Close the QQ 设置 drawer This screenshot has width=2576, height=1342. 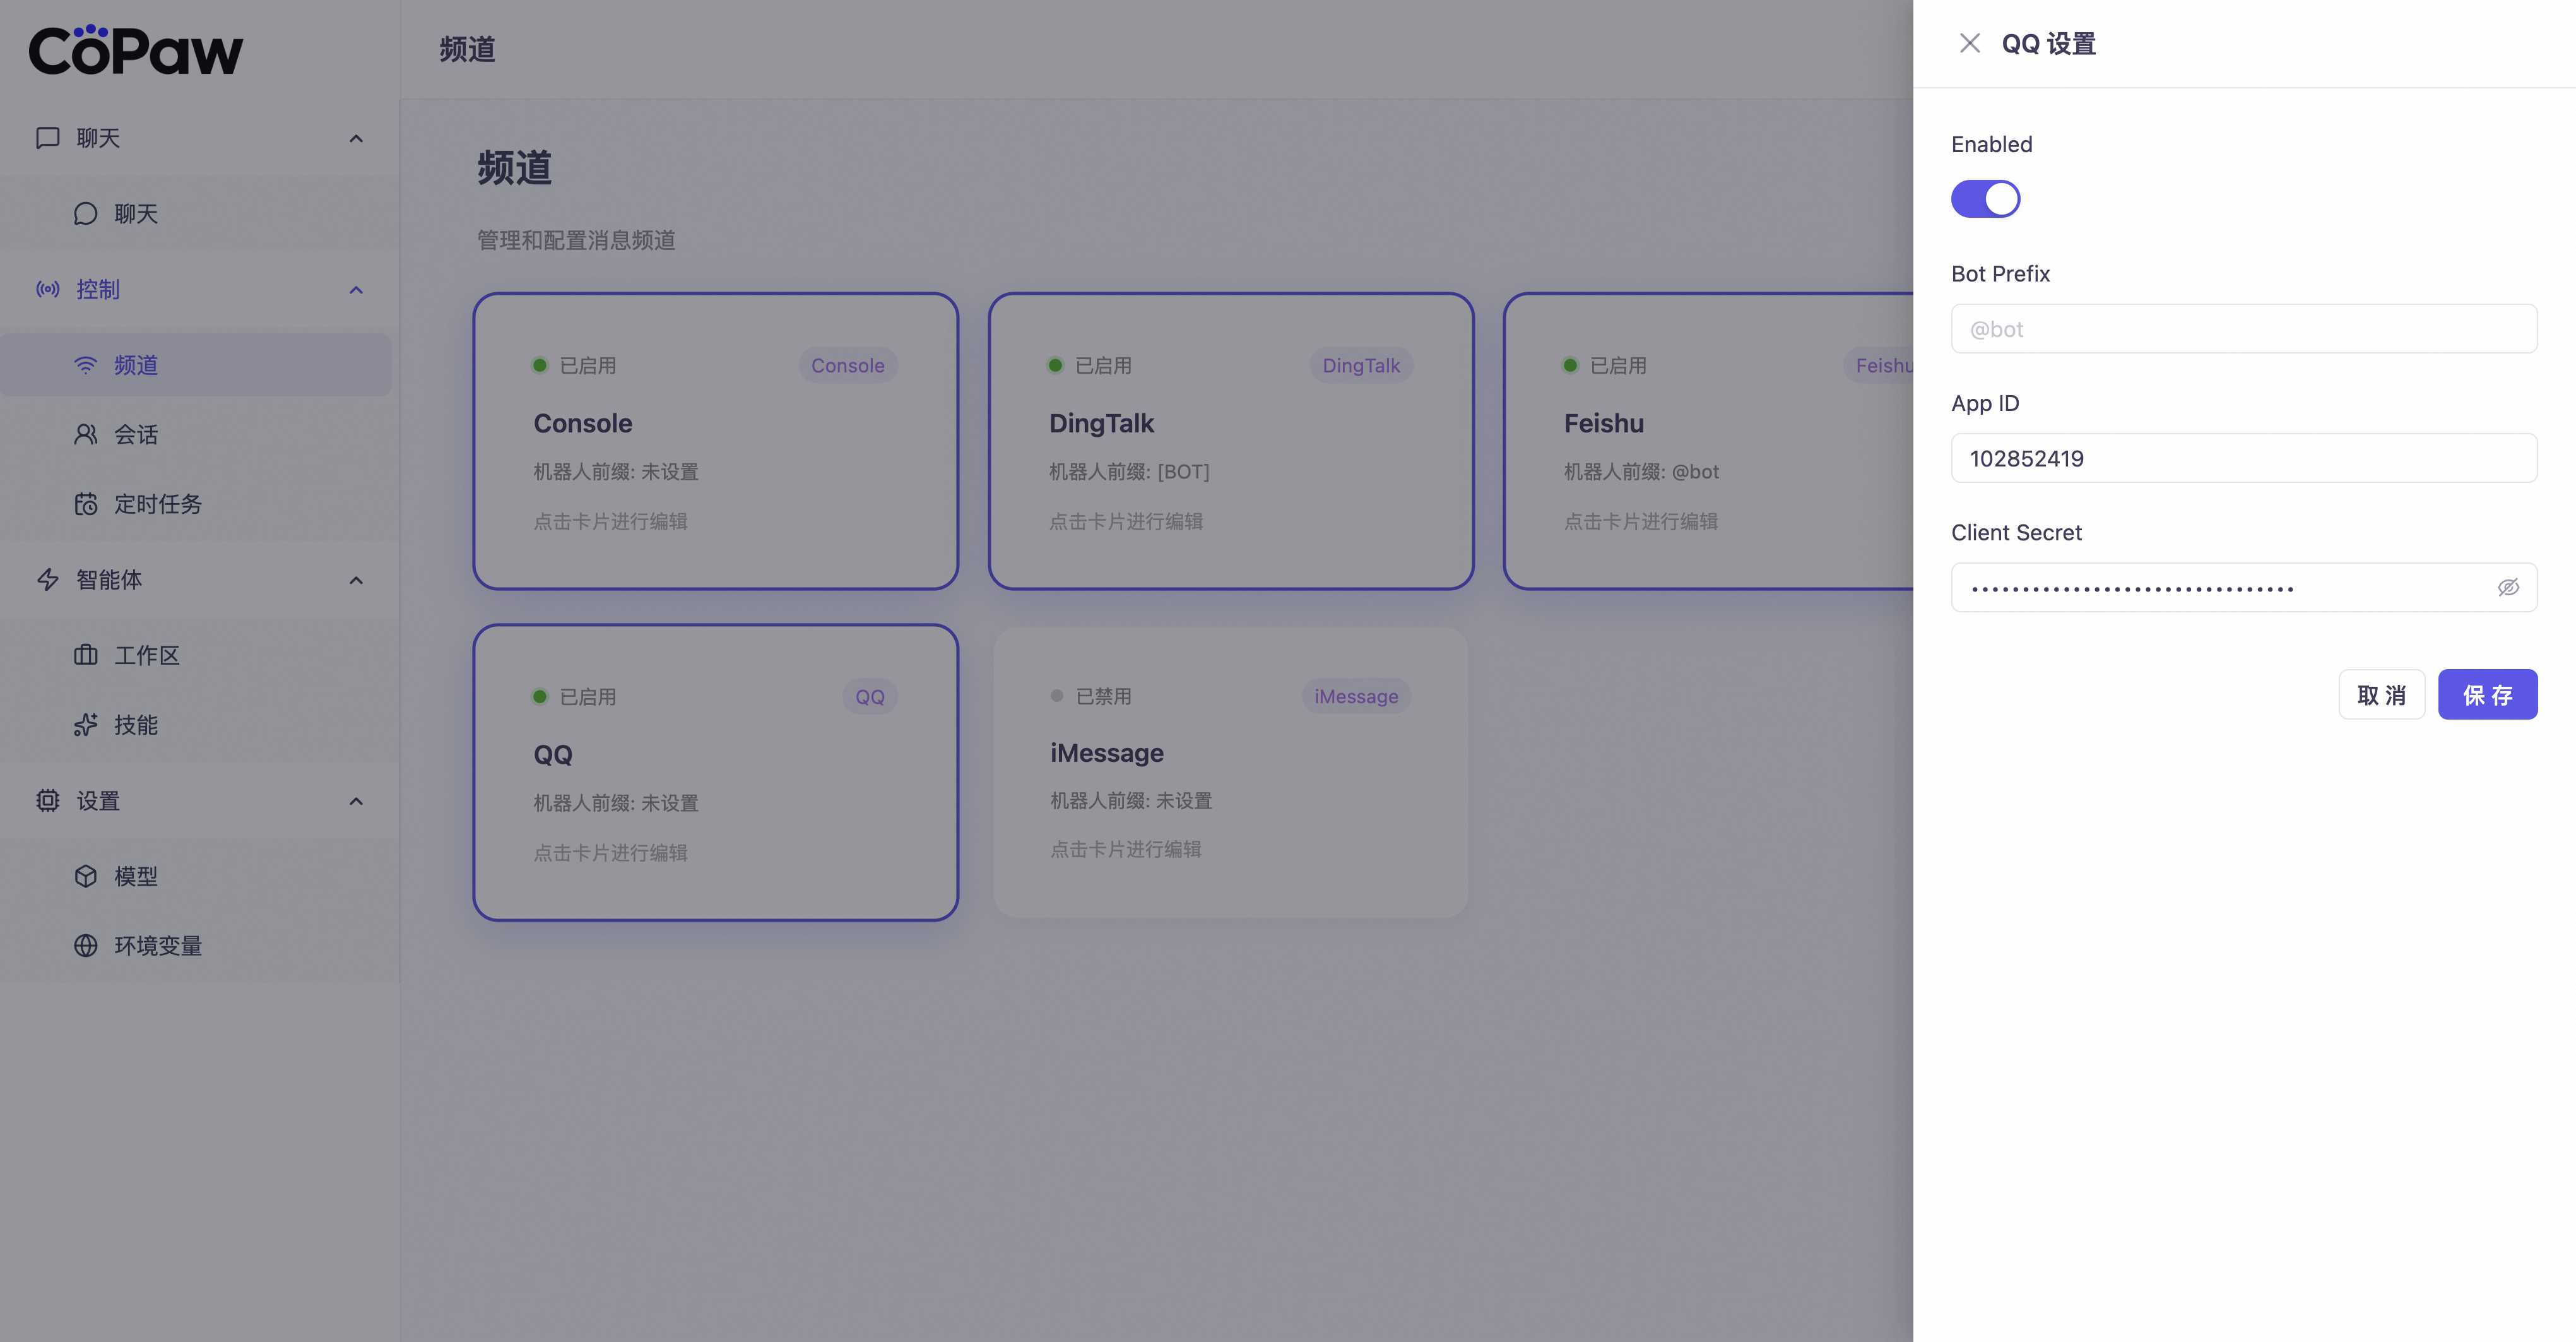tap(1969, 44)
